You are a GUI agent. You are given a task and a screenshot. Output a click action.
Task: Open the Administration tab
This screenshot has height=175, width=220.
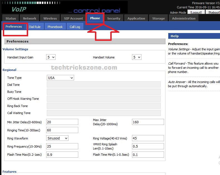184,18
